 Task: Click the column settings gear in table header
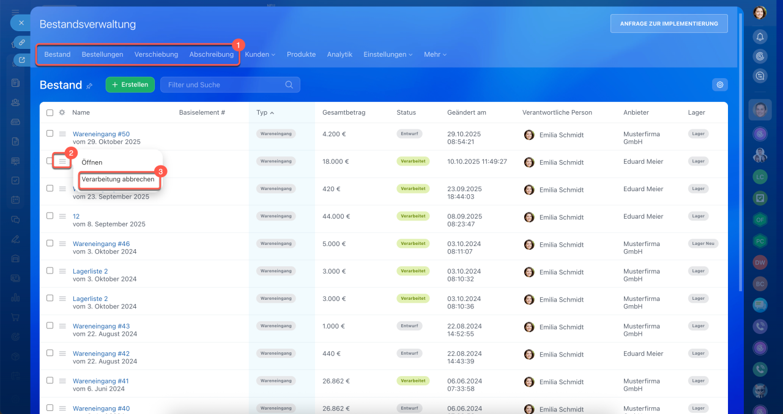pos(62,113)
